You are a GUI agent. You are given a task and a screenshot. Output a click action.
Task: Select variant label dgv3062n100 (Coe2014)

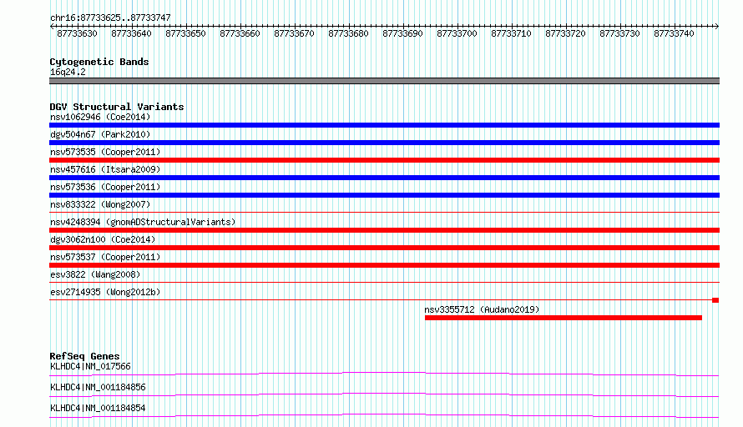coord(103,239)
